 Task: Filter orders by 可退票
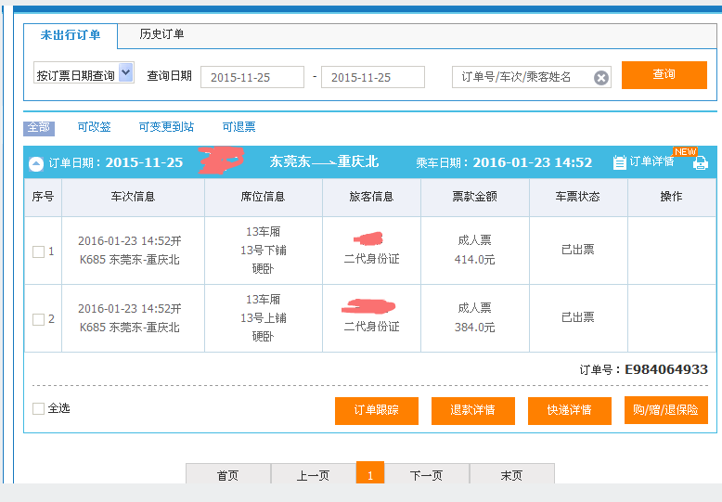click(x=239, y=127)
